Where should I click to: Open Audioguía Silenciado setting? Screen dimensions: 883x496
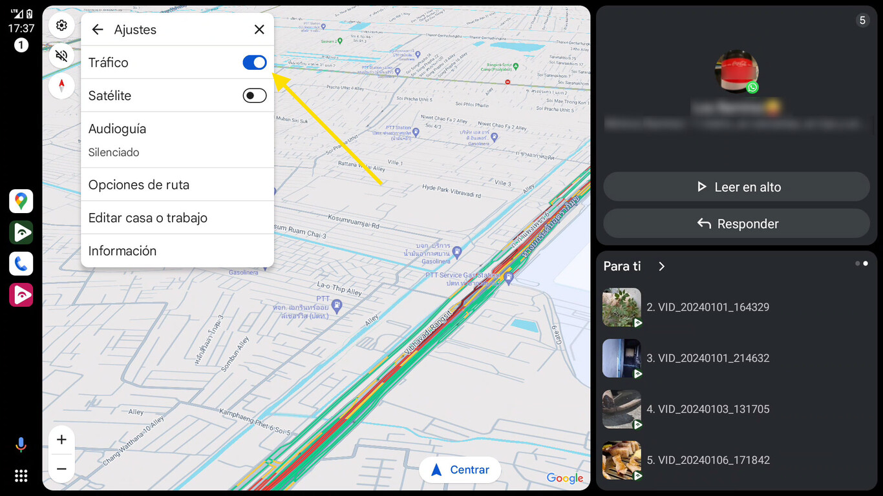click(177, 140)
